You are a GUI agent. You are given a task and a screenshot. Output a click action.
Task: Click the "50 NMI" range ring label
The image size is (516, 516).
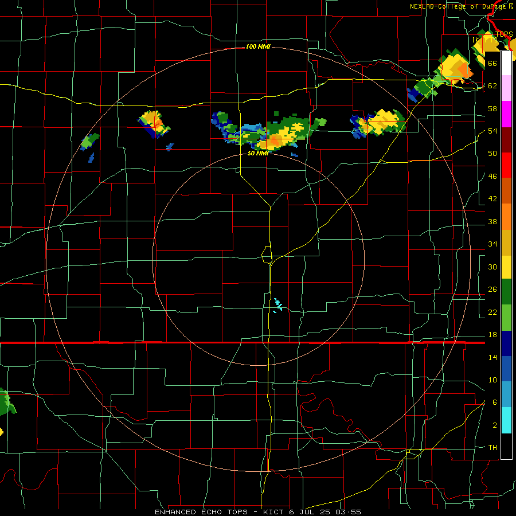(258, 153)
